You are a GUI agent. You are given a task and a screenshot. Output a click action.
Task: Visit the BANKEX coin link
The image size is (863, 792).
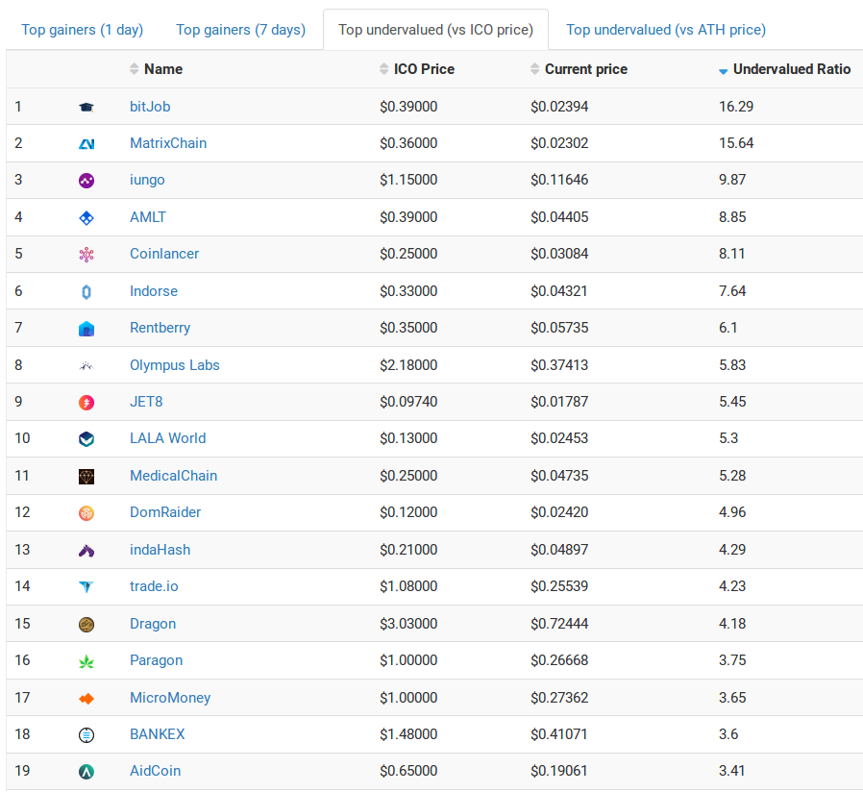click(x=157, y=734)
